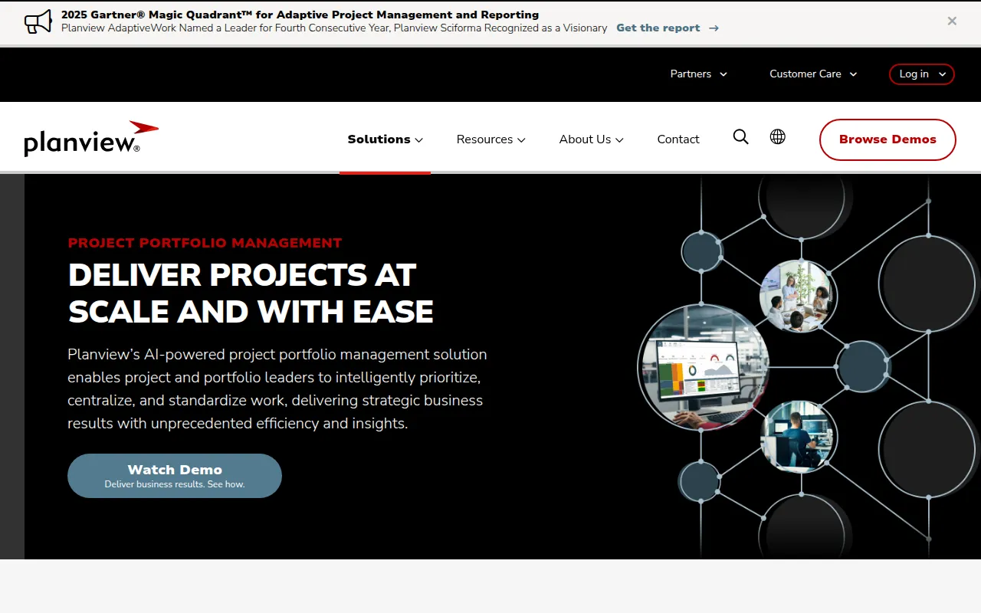
Task: Click the monitor dashboard circle image
Action: (703, 368)
